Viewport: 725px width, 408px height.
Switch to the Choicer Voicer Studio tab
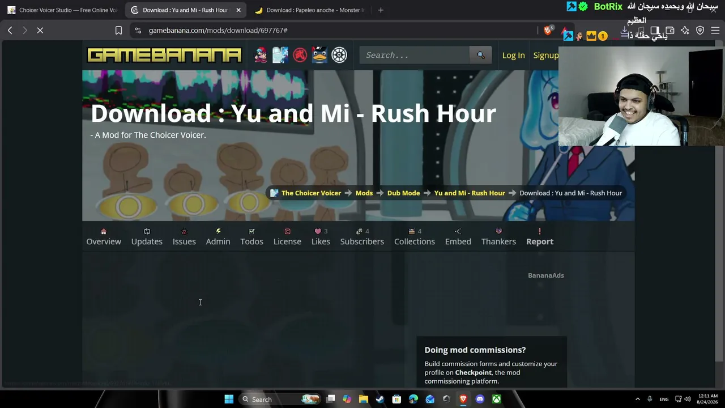tap(62, 10)
